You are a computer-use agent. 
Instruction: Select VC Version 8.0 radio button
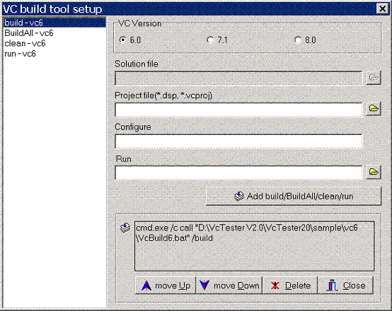point(297,40)
